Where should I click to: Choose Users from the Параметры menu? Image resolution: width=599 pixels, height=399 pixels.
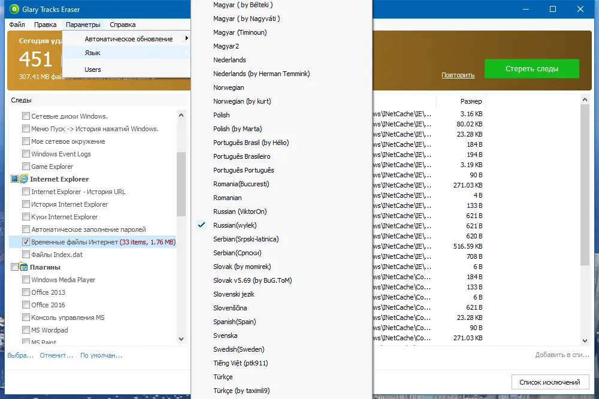pyautogui.click(x=126, y=69)
